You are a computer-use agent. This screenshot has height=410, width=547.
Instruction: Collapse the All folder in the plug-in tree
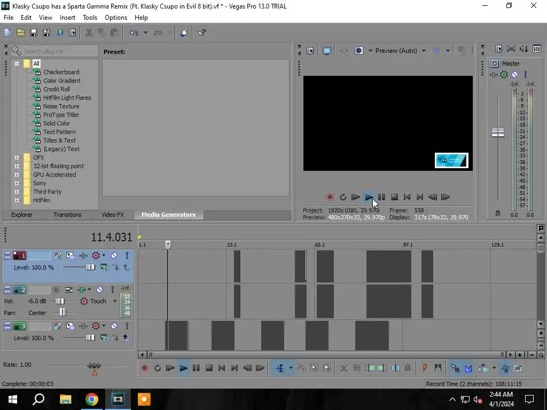(17, 64)
